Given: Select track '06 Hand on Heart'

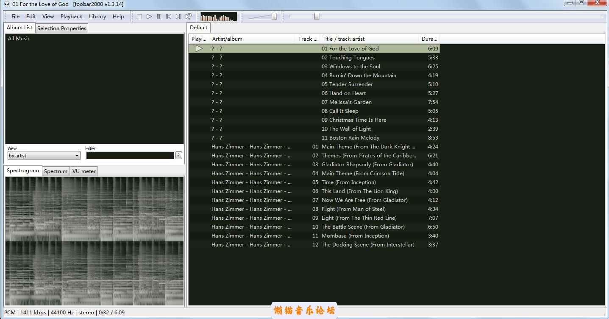Looking at the screenshot, I should pyautogui.click(x=314, y=93).
